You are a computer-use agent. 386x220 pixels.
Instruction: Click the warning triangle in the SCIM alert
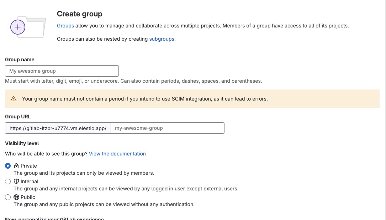click(13, 99)
